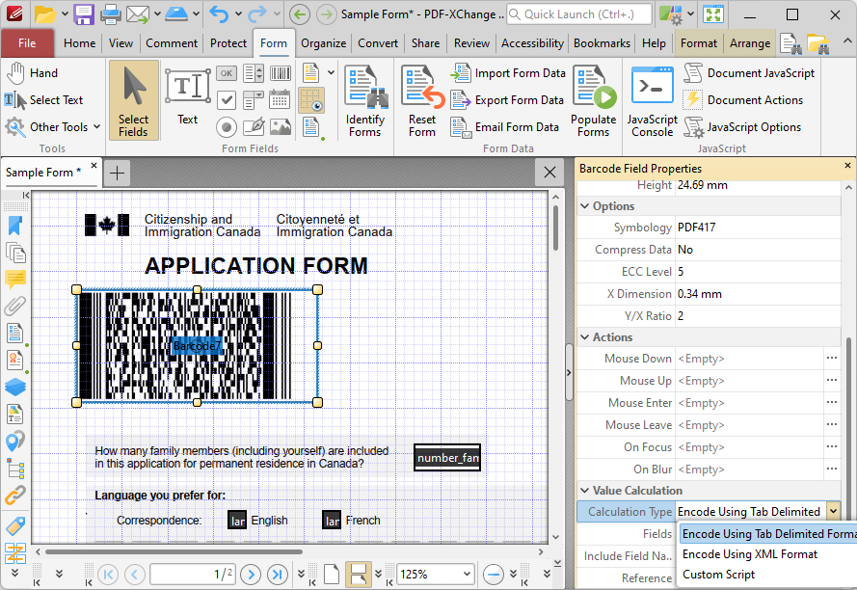Toggle the English correspondence checkbox field

point(237,521)
